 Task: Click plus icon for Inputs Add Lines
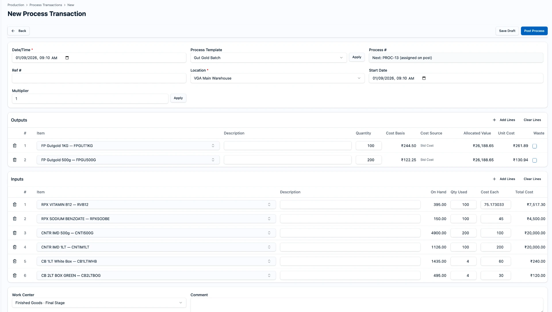(x=494, y=179)
